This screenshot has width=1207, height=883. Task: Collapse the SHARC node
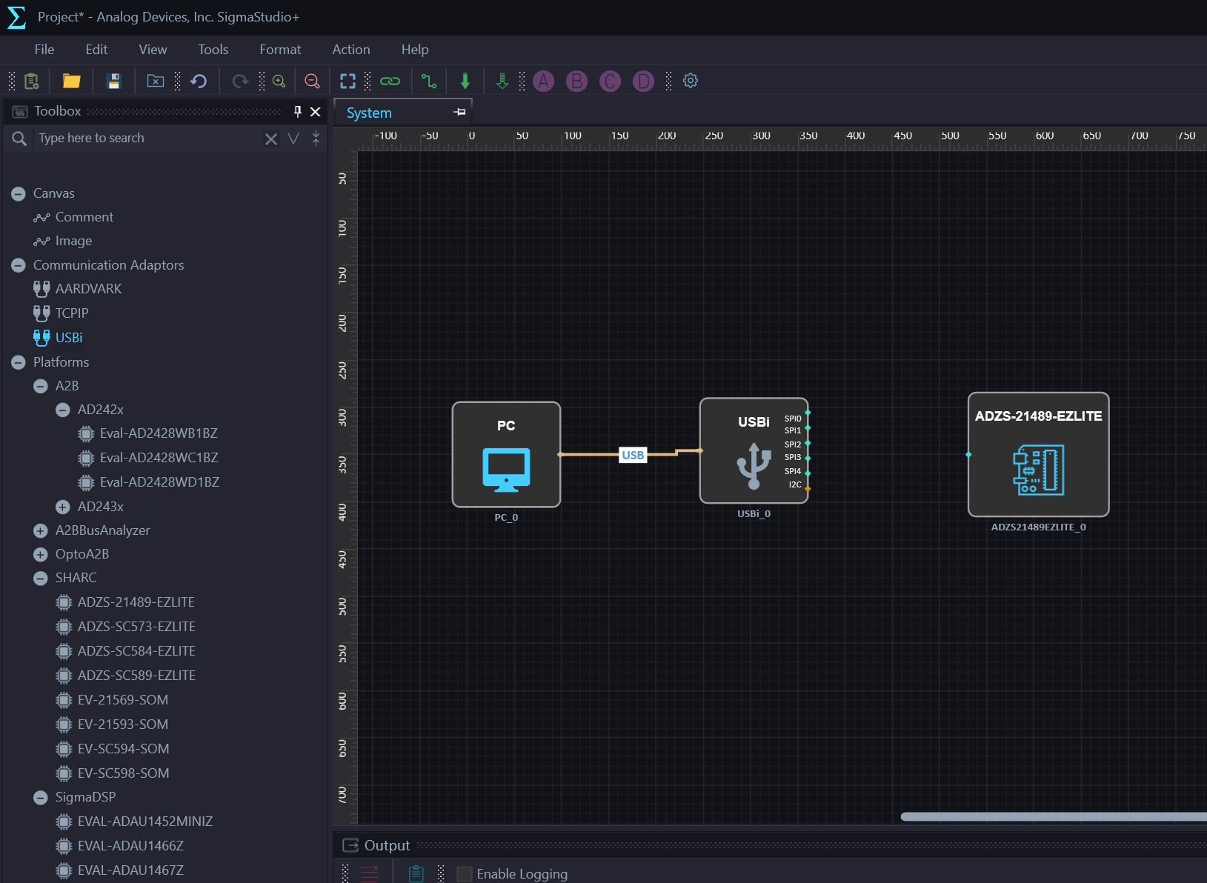point(41,578)
